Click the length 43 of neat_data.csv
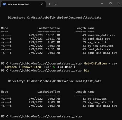Screen dimensions: 122x120 (x=84, y=49)
